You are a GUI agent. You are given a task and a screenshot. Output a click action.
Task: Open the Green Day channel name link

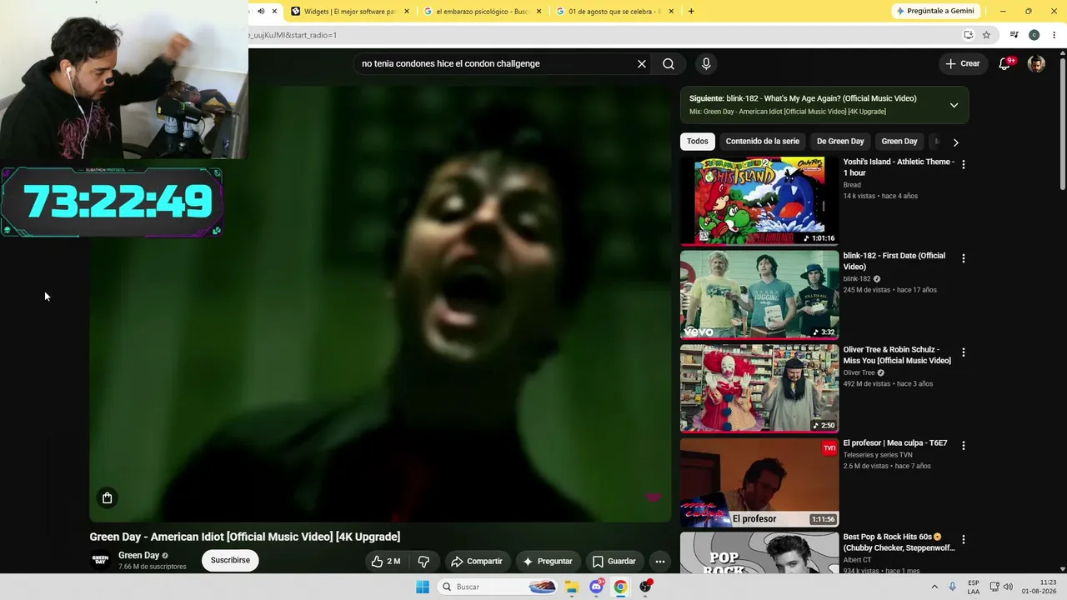click(x=138, y=556)
